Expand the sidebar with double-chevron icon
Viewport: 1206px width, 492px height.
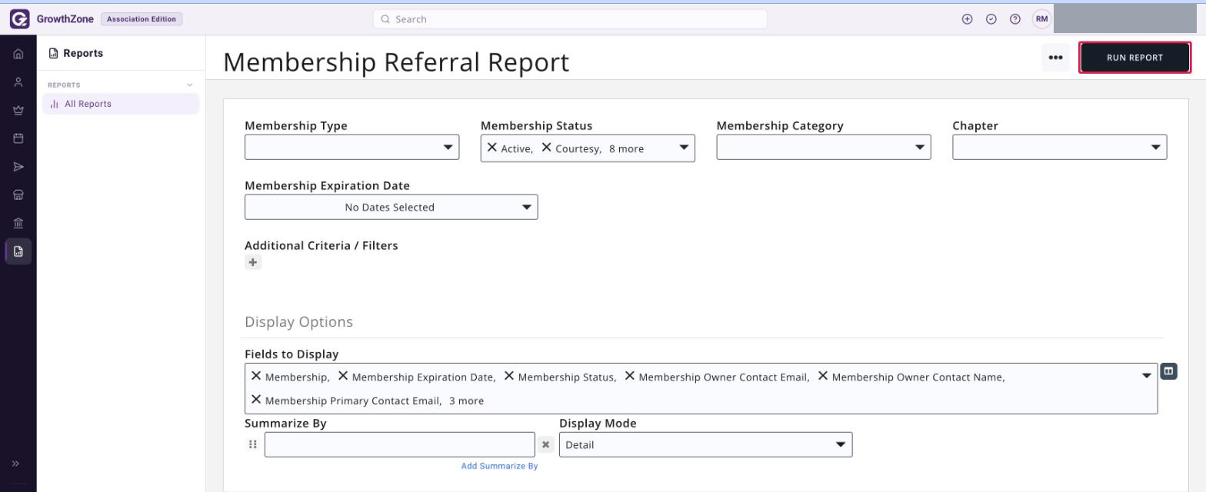[15, 464]
